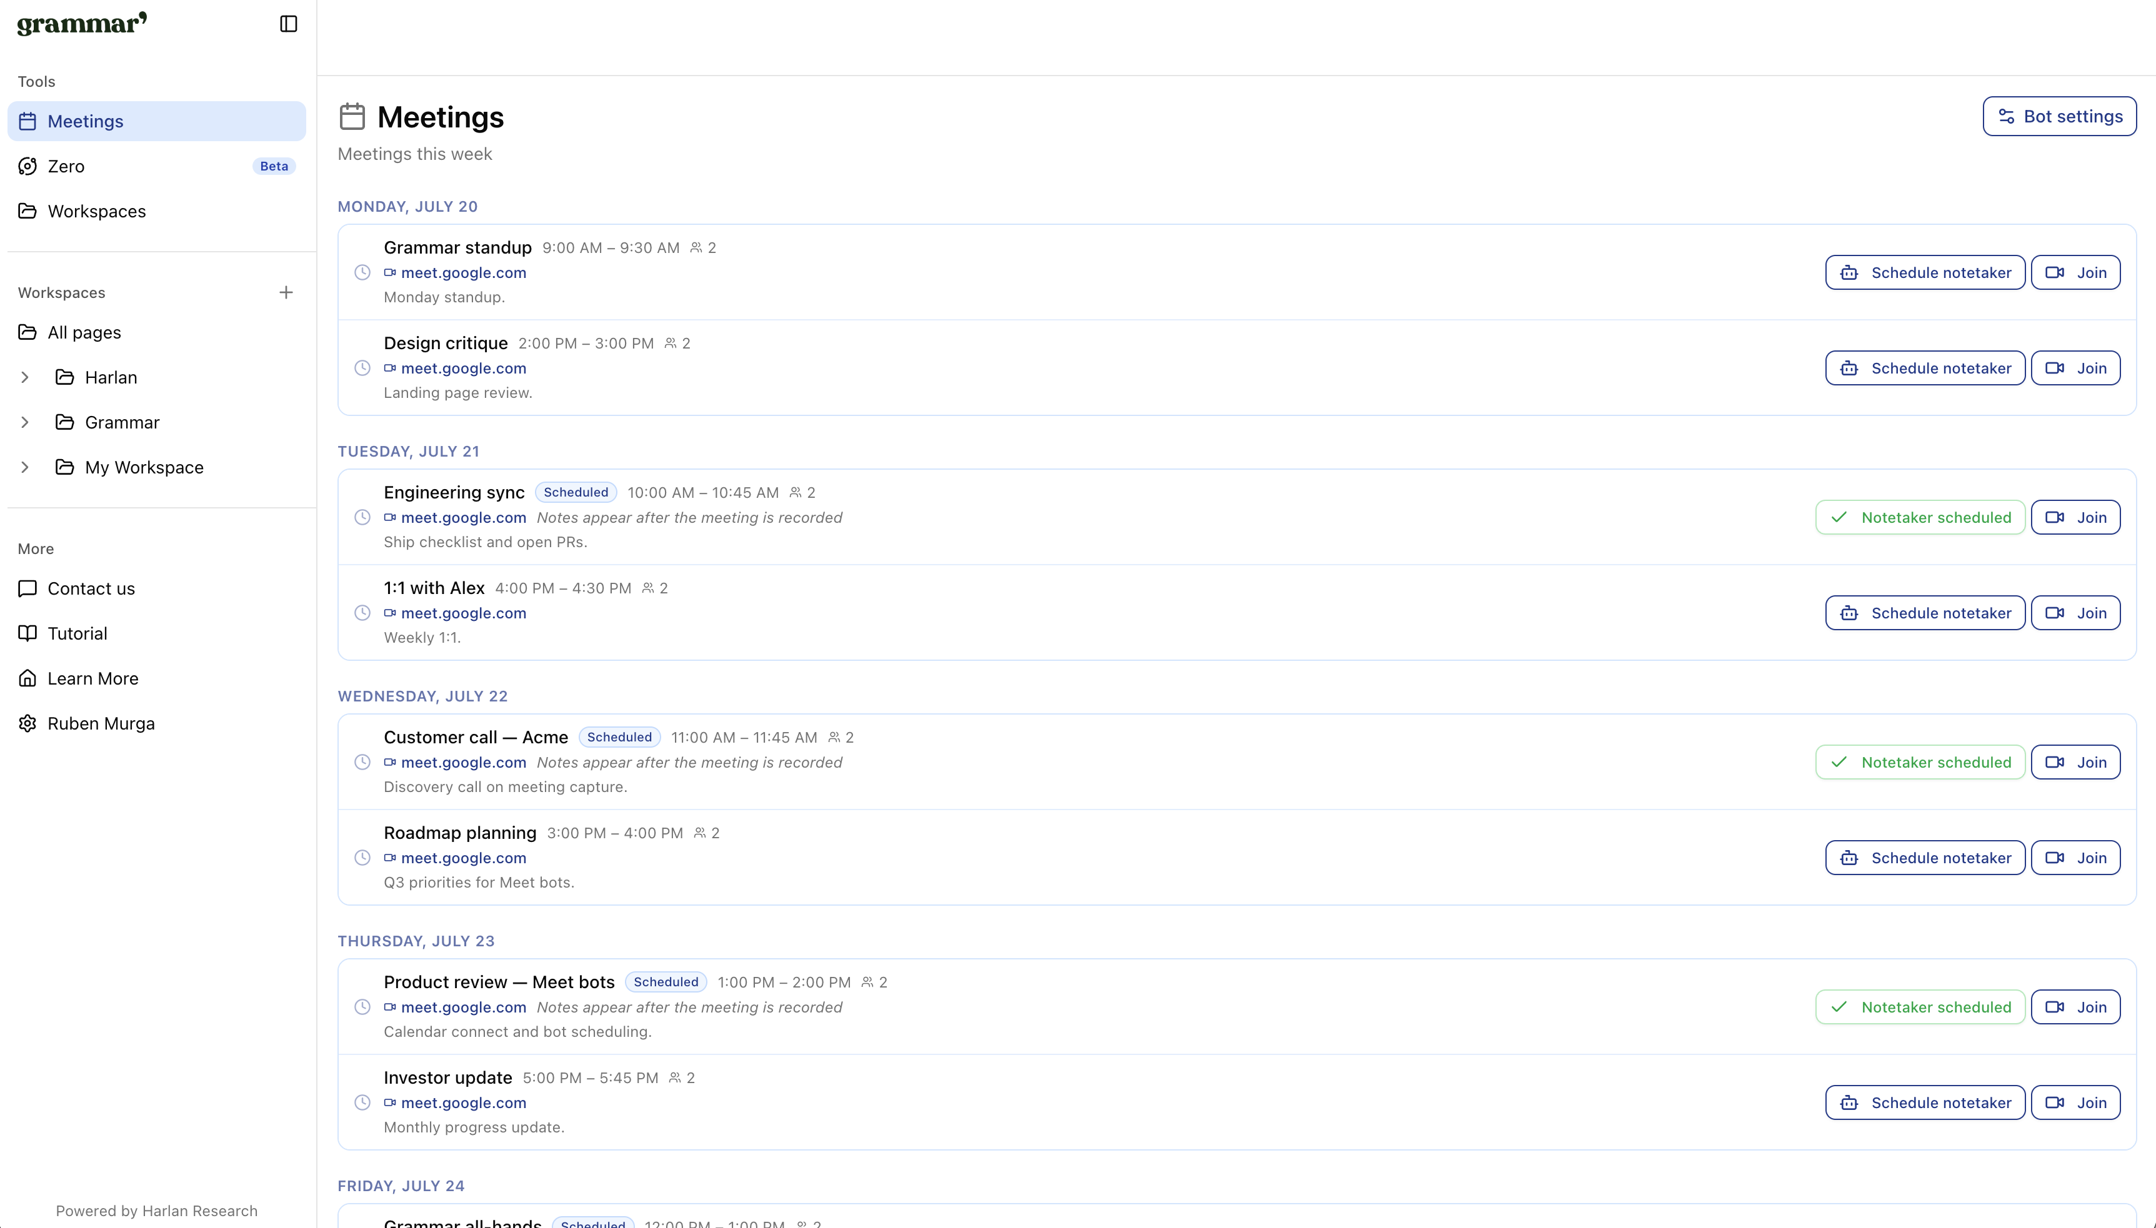Image resolution: width=2156 pixels, height=1228 pixels.
Task: Join the Design critique meeting
Action: [2075, 368]
